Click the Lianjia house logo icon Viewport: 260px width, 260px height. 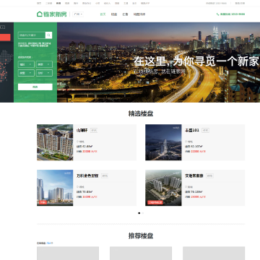40,14
